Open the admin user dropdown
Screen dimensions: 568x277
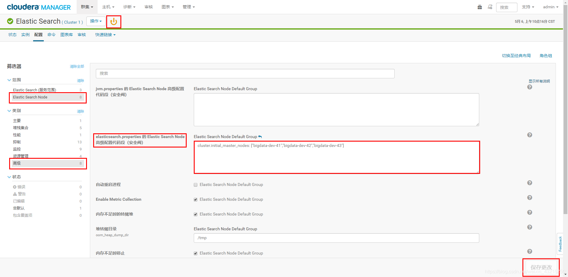click(551, 7)
